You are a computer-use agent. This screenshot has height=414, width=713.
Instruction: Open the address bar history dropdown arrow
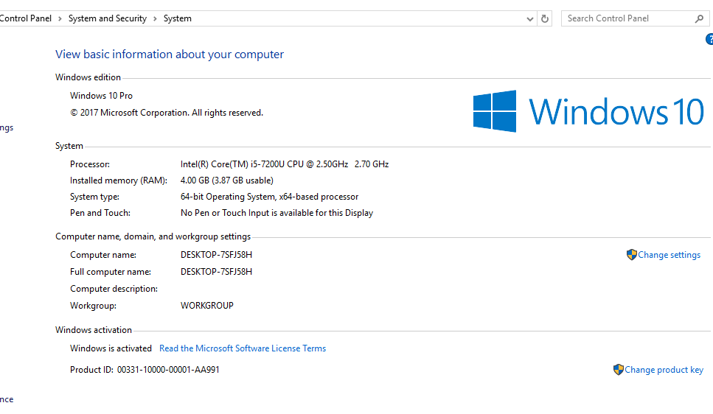[530, 18]
